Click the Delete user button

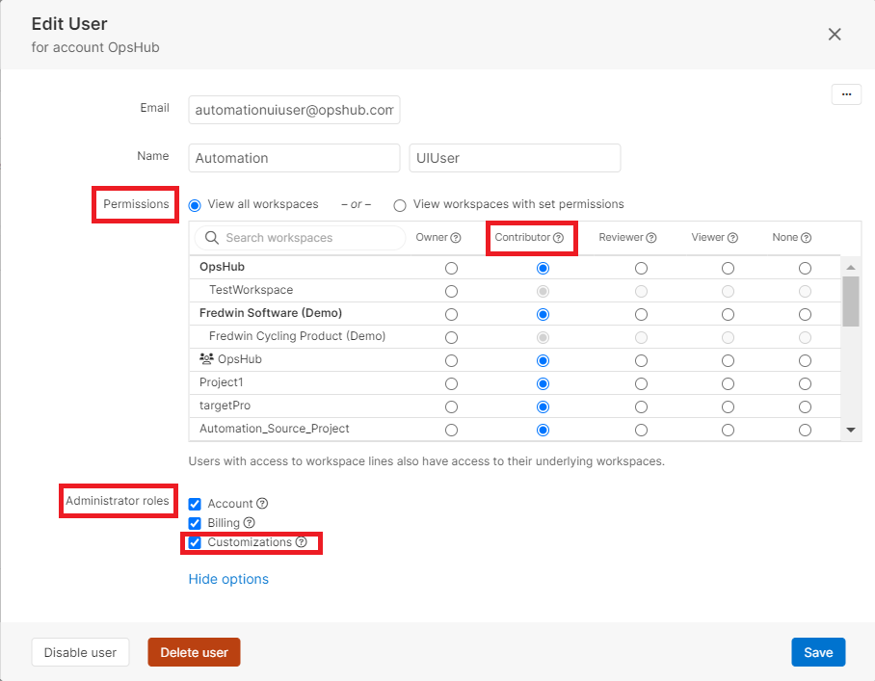tap(194, 652)
